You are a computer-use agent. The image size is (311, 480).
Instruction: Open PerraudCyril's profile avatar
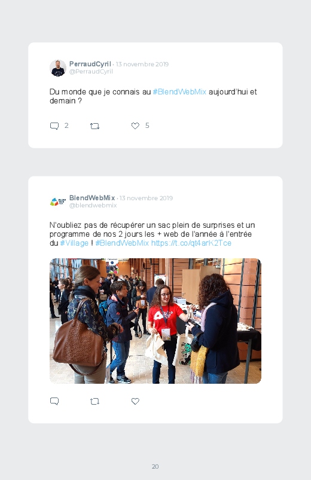pyautogui.click(x=58, y=68)
